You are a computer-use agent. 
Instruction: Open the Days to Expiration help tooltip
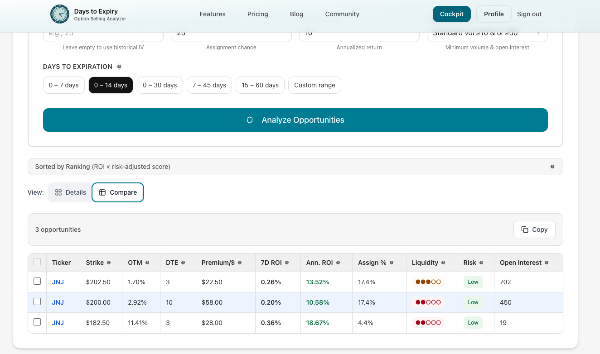[119, 66]
